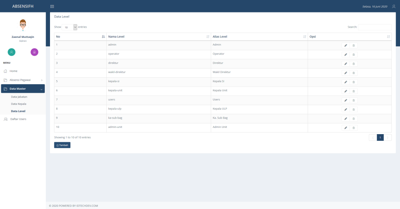Delete the kepala-si level row

point(354,82)
